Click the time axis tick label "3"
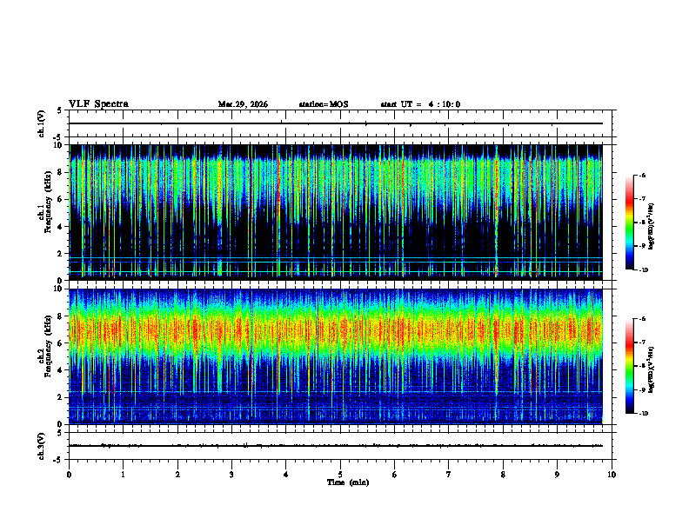This screenshot has height=532, width=689. (x=231, y=475)
